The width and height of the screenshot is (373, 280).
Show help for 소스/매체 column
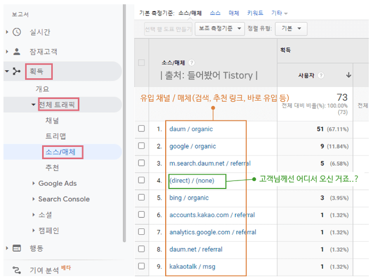point(191,63)
